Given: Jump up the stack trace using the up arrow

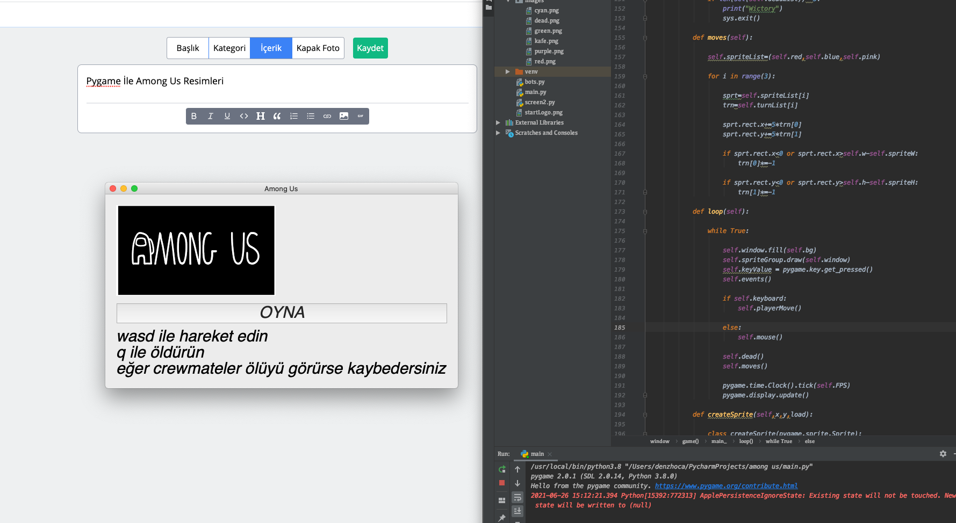Looking at the screenshot, I should [517, 469].
